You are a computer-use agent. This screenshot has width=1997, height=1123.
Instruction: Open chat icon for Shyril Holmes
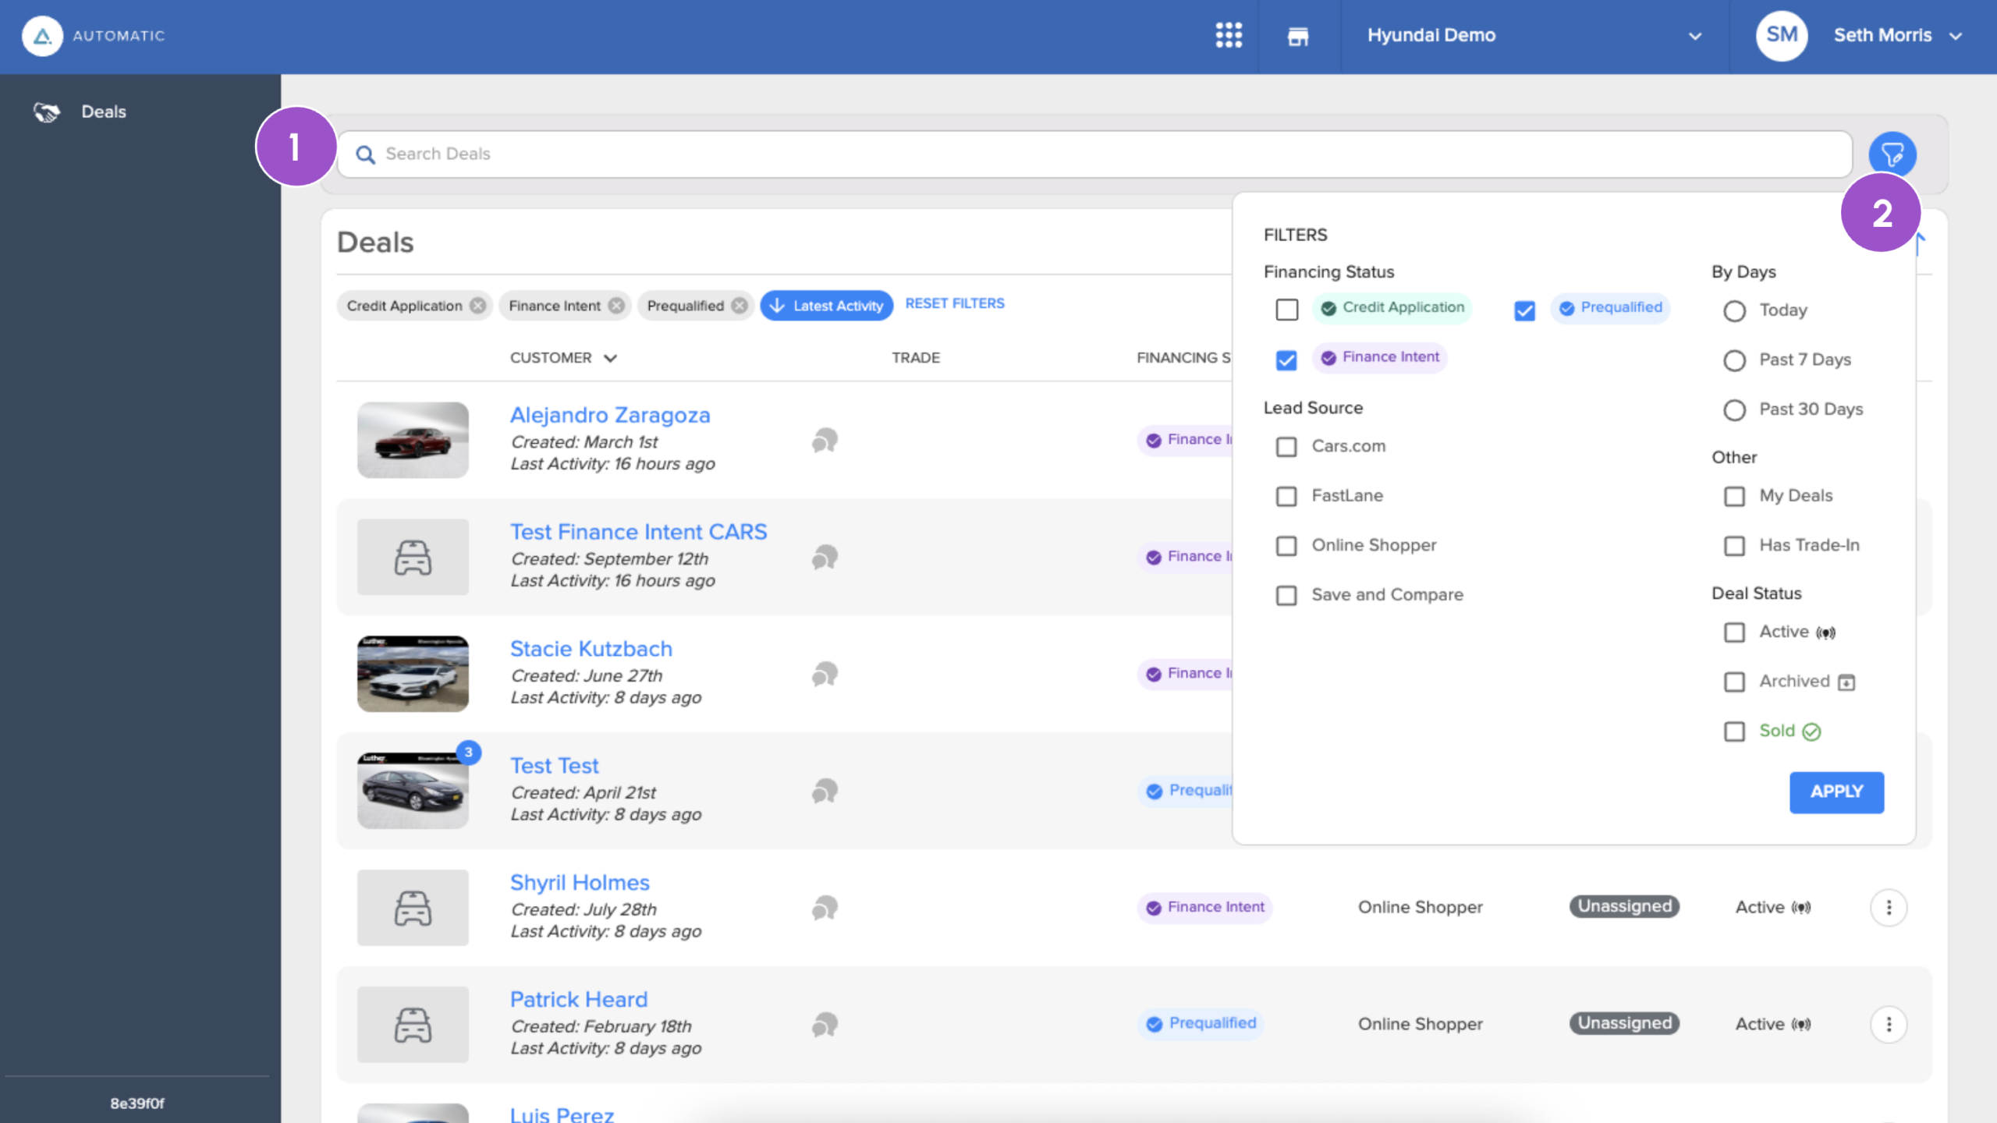(825, 909)
